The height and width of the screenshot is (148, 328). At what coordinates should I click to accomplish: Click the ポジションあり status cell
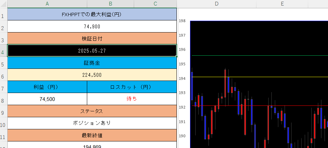(92, 123)
